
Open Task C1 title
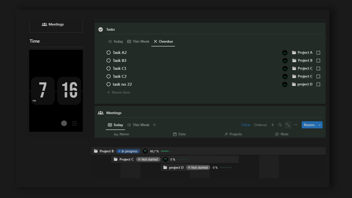pos(120,68)
